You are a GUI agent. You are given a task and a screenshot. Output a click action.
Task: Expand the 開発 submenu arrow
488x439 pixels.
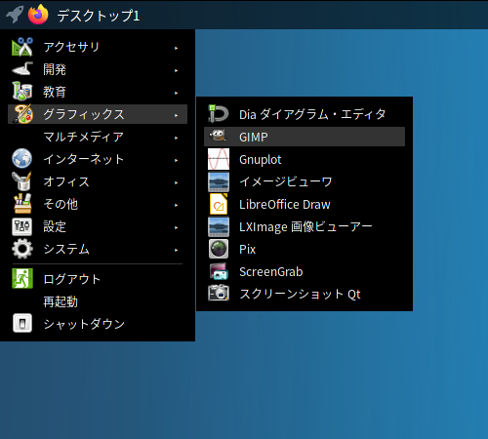[176, 70]
